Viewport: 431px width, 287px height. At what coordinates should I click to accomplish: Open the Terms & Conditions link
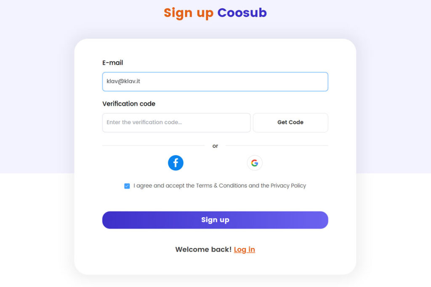pos(221,186)
